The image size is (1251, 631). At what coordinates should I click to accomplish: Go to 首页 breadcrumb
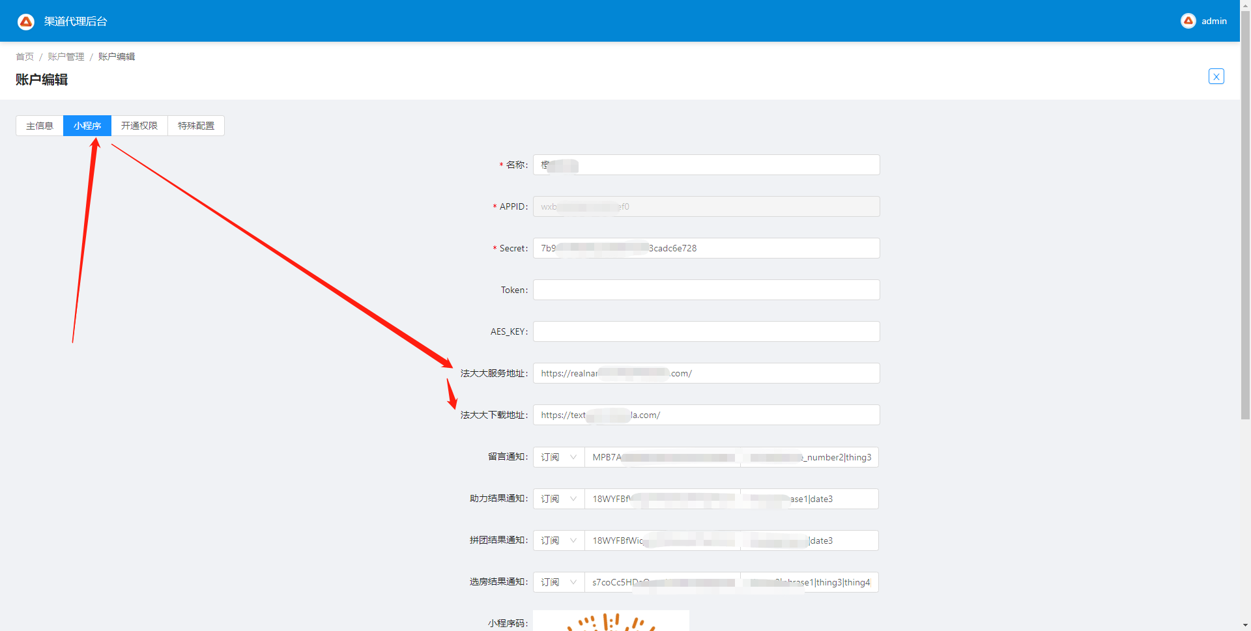(25, 57)
